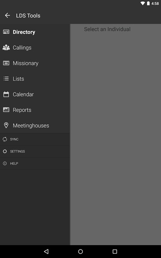The height and width of the screenshot is (258, 161).
Task: Select the Calendar menu entry
Action: [x=35, y=95]
